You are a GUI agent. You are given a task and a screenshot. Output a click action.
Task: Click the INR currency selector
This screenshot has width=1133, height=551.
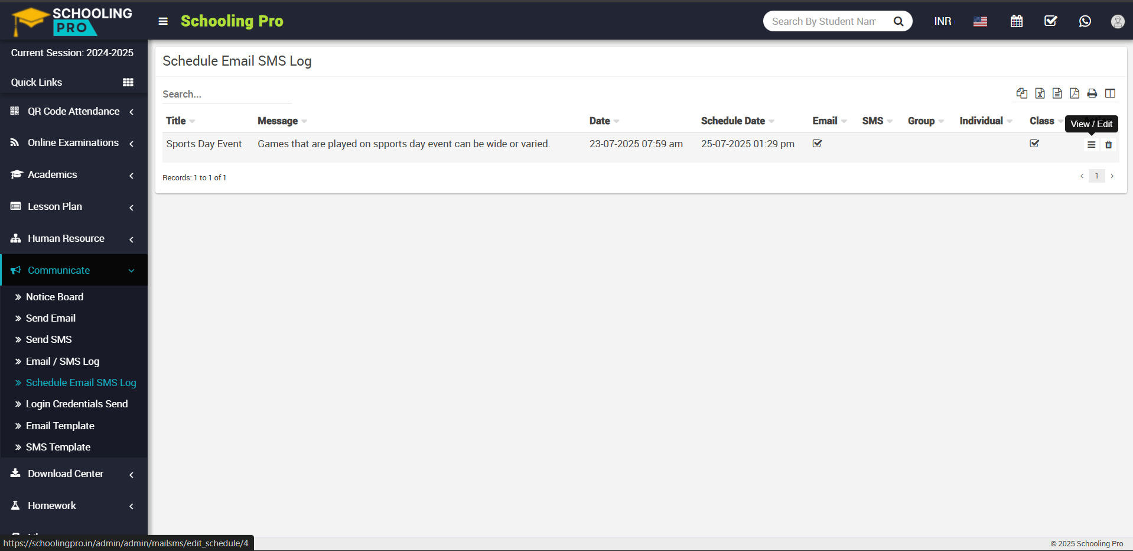(x=943, y=21)
